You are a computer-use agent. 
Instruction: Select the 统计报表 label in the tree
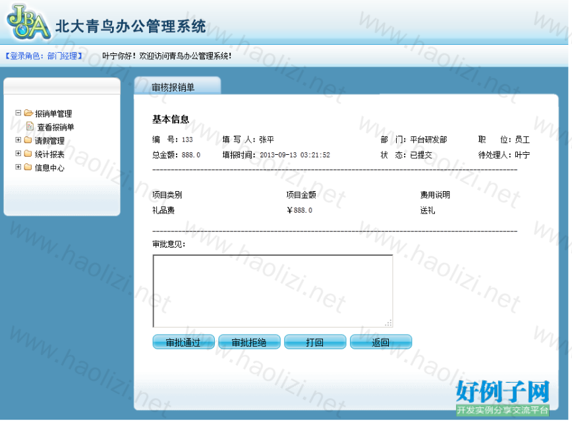(x=49, y=154)
